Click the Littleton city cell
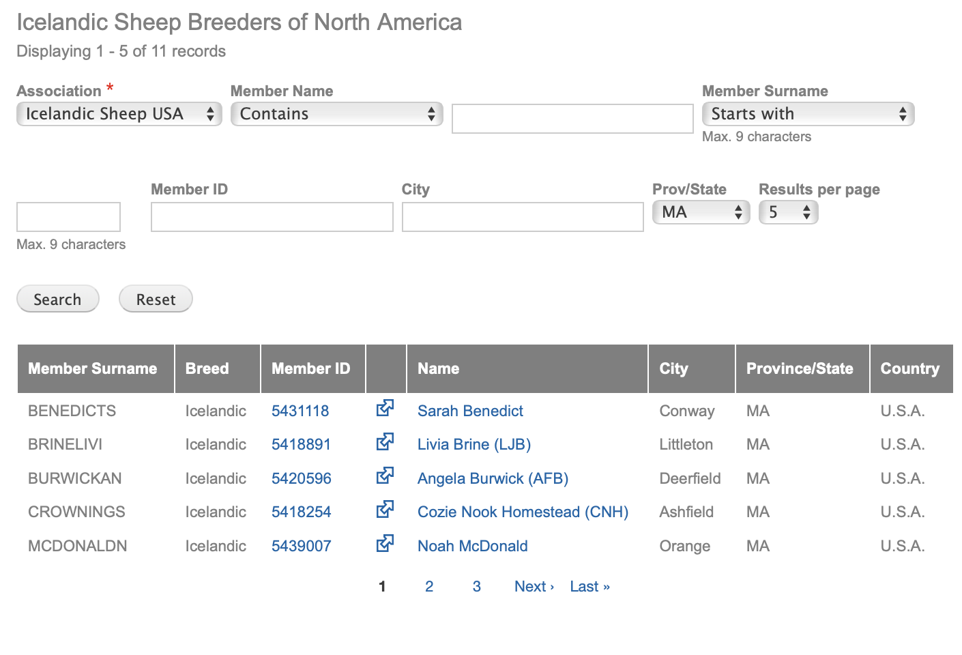962x655 pixels. pos(686,444)
